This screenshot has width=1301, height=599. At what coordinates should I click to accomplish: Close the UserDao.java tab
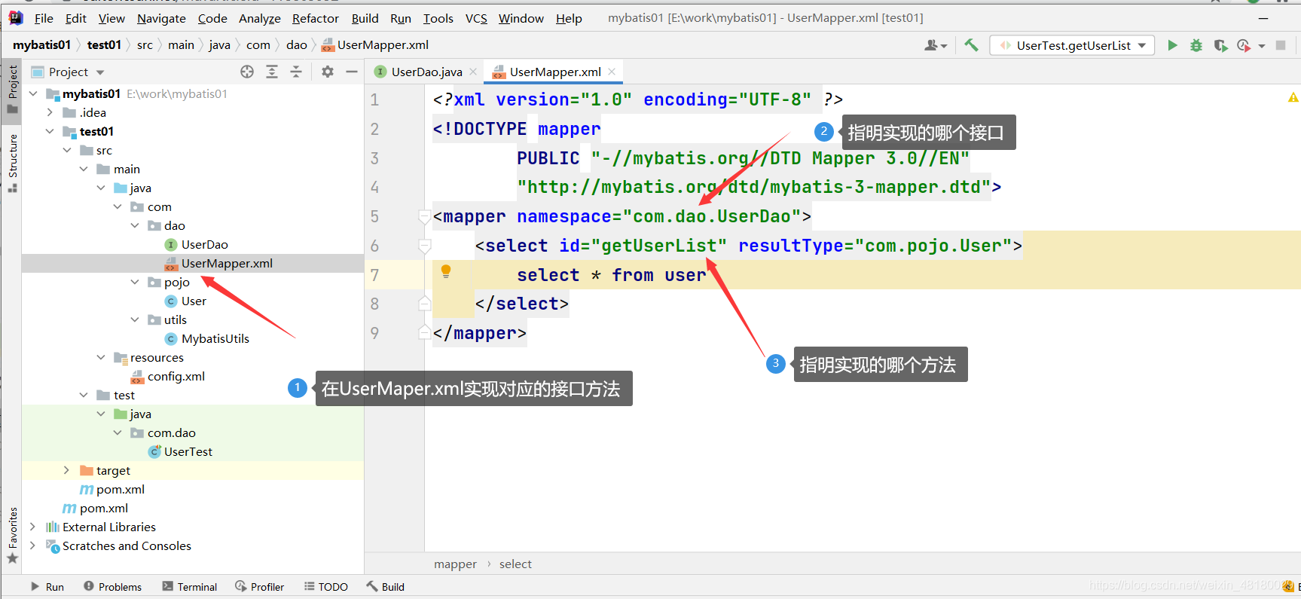(x=473, y=72)
